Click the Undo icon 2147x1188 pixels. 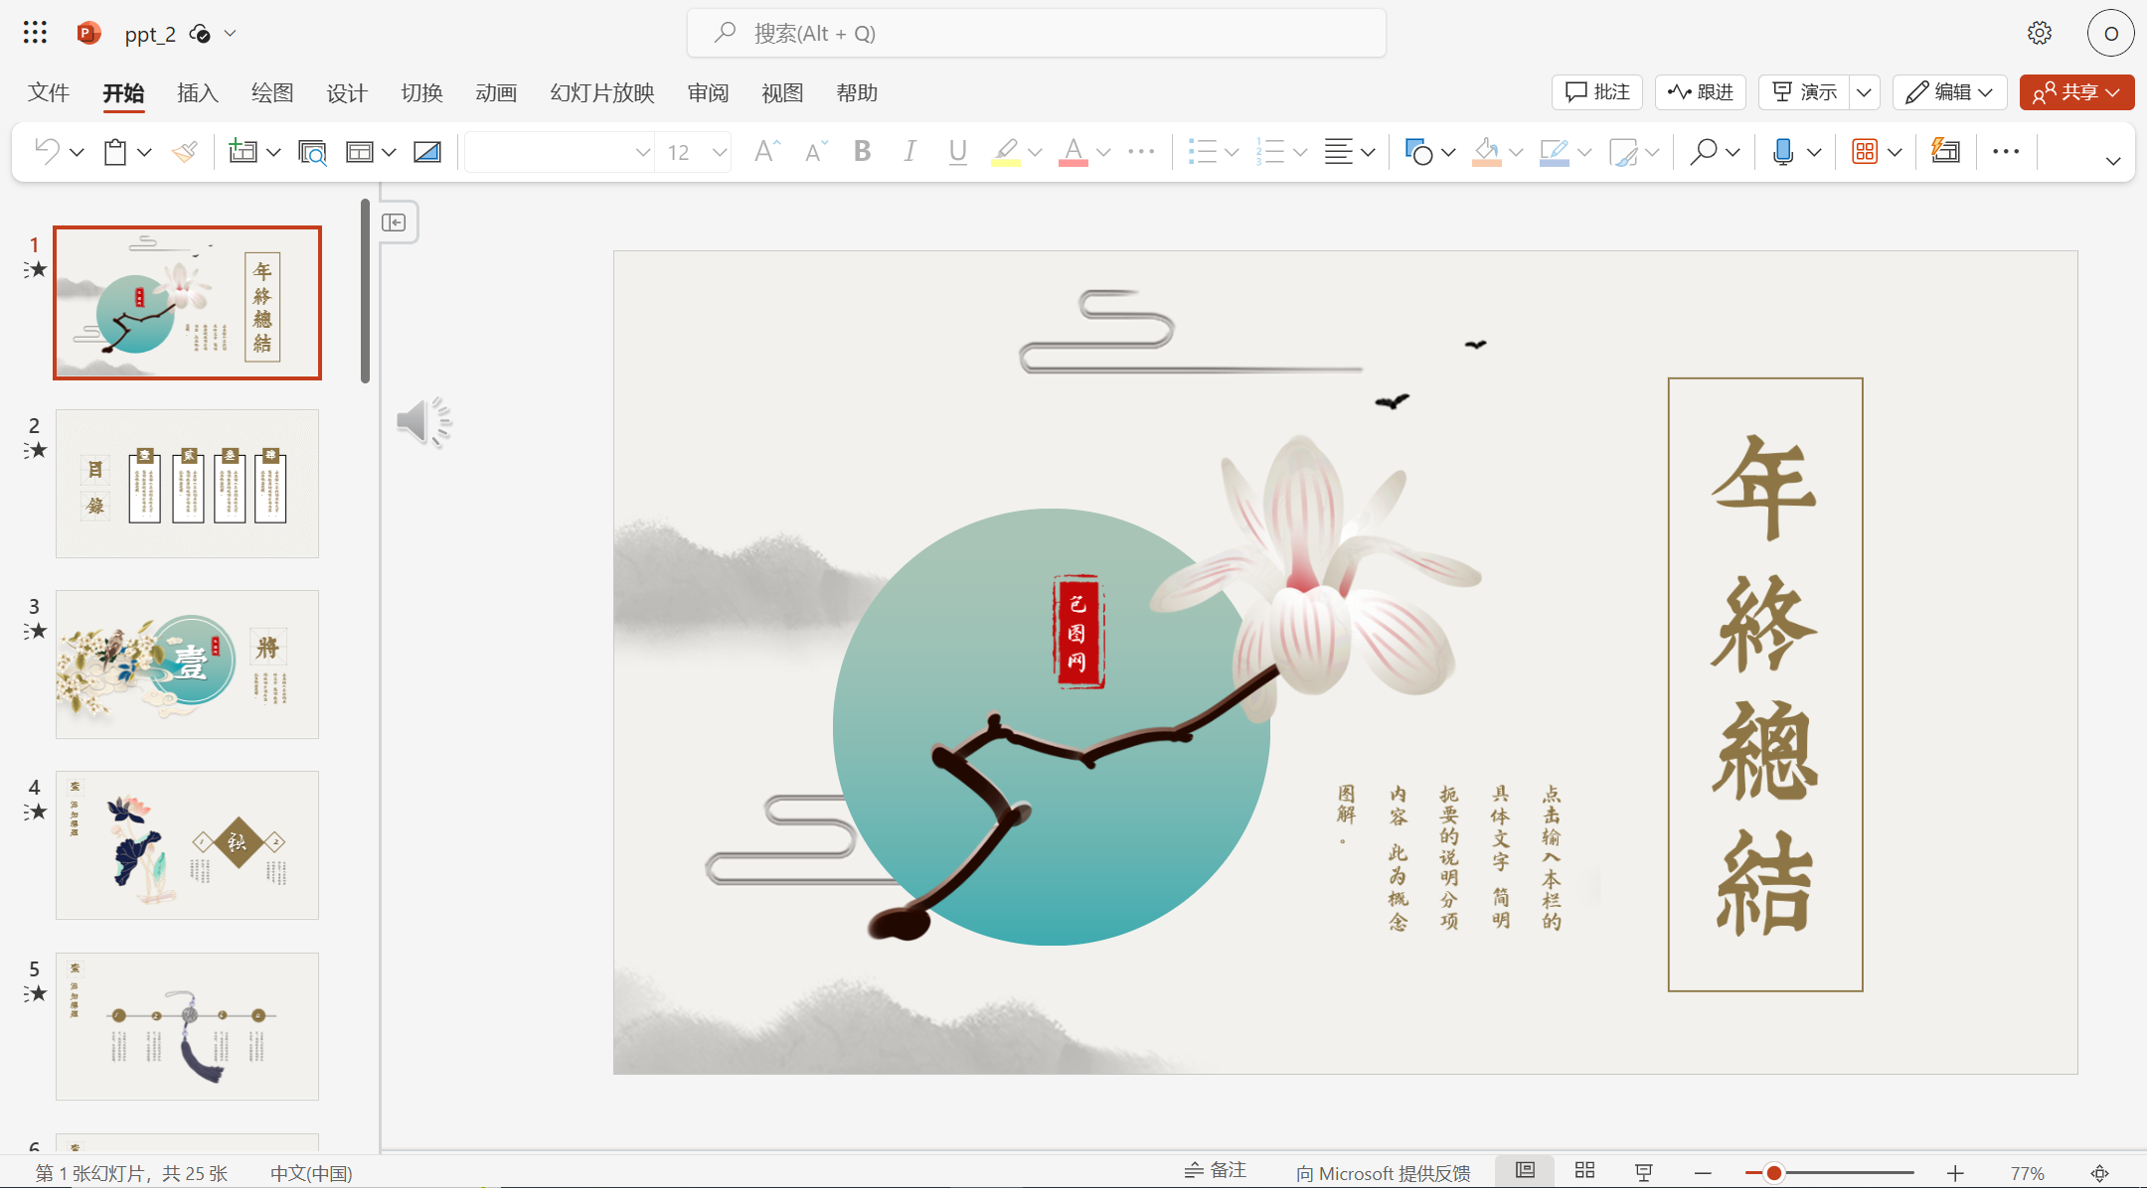(x=47, y=151)
